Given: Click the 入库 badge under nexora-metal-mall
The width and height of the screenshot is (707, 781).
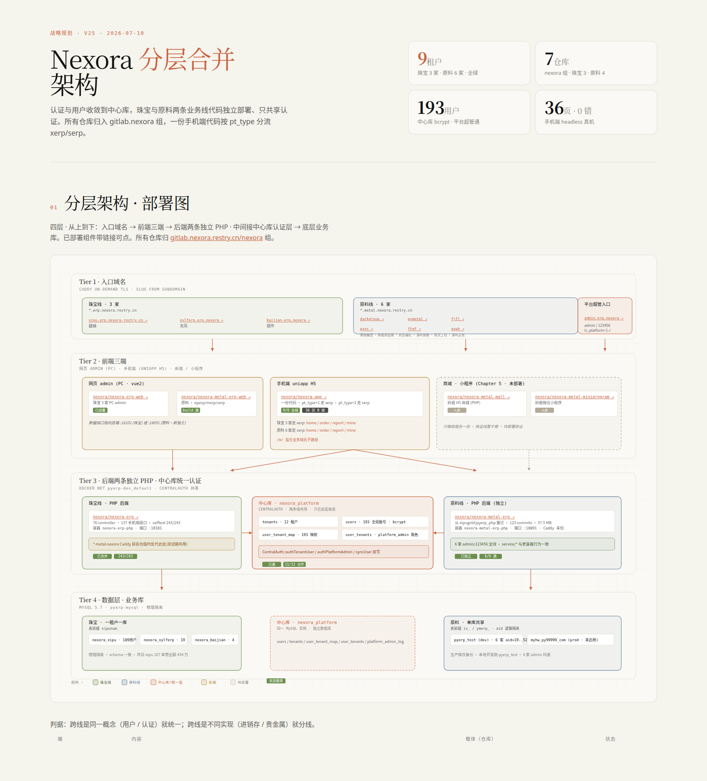Looking at the screenshot, I should point(457,410).
